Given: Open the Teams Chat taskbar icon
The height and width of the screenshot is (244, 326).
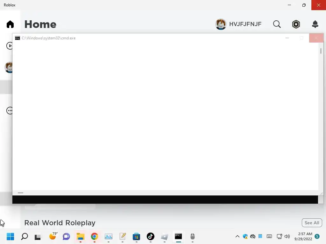Looking at the screenshot, I should point(66,236).
